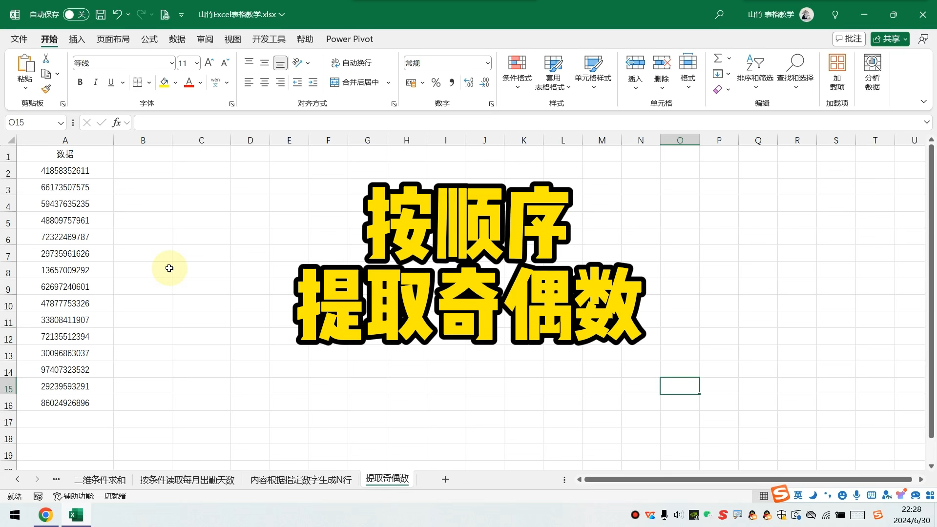Click the Paste clipboard icon
Viewport: 937px width, 527px height.
25,64
